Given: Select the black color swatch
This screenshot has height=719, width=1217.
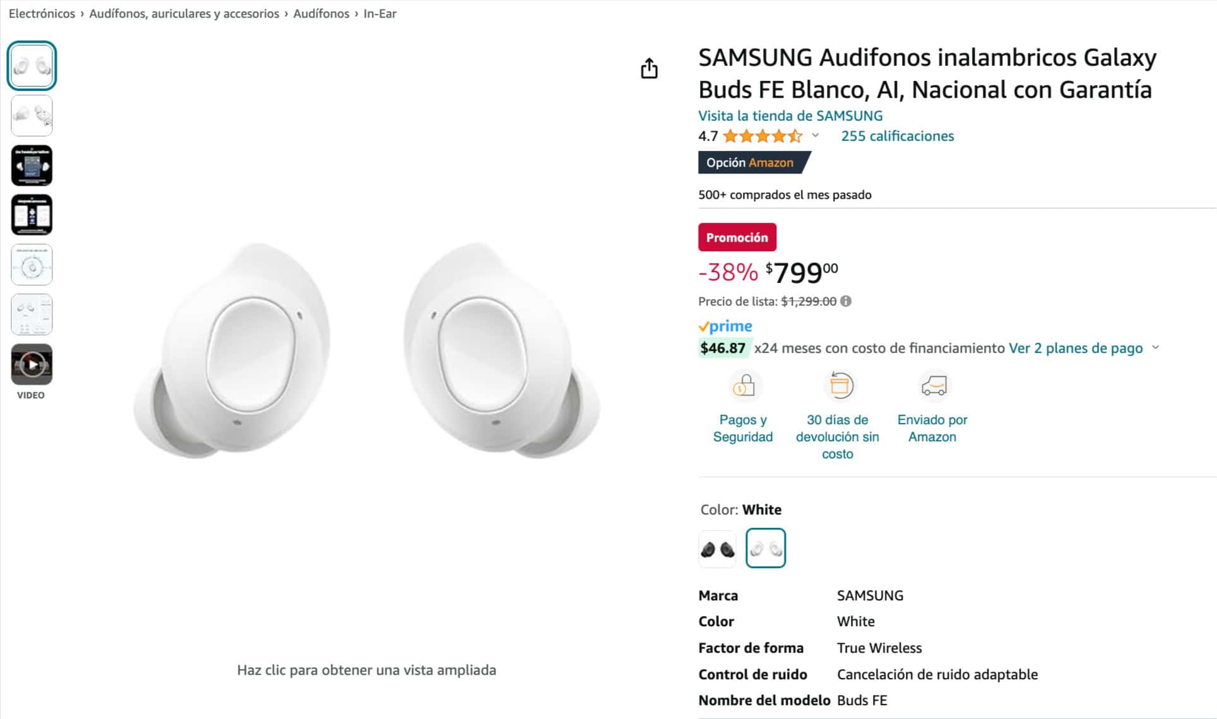Looking at the screenshot, I should tap(718, 549).
